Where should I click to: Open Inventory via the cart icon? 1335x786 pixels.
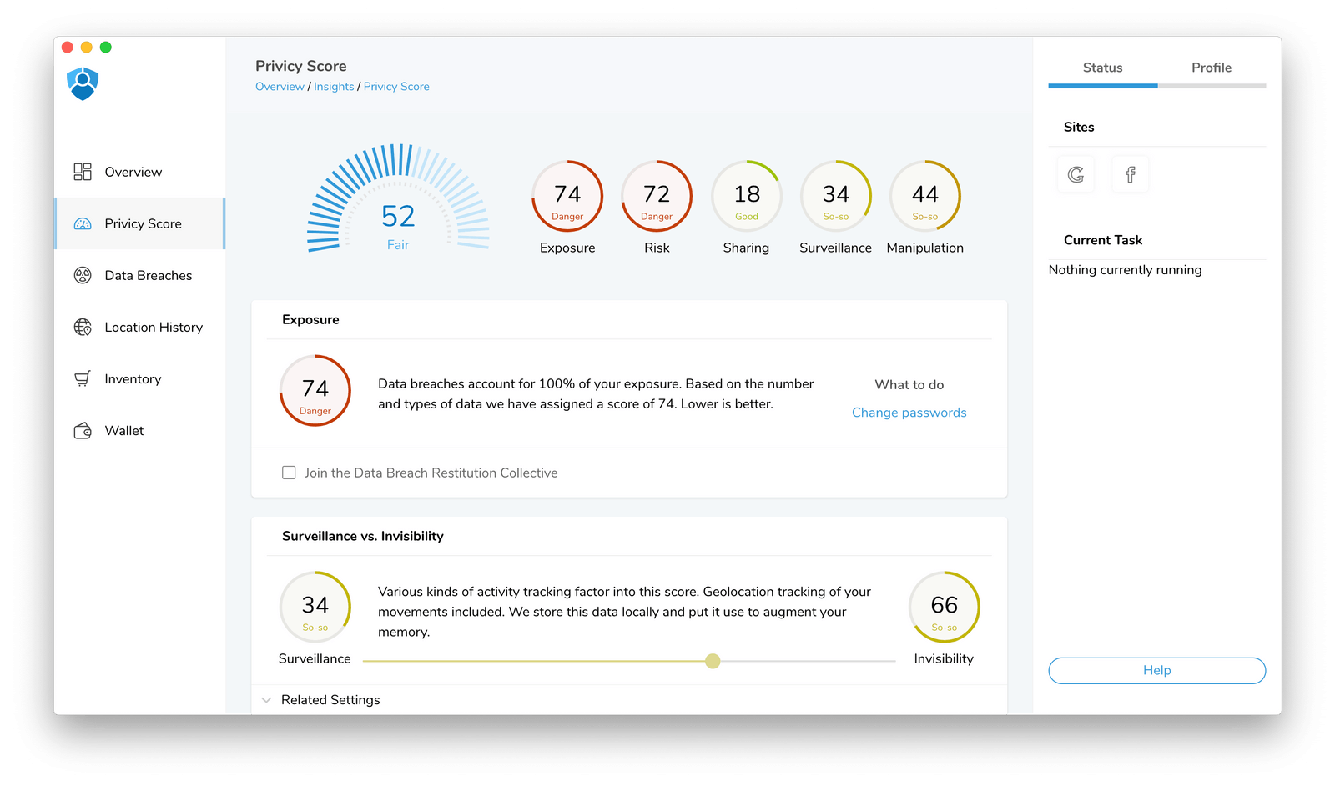(x=83, y=378)
